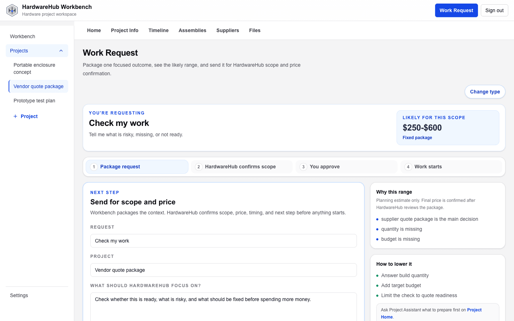Open the Work Request button in header

pos(456,10)
